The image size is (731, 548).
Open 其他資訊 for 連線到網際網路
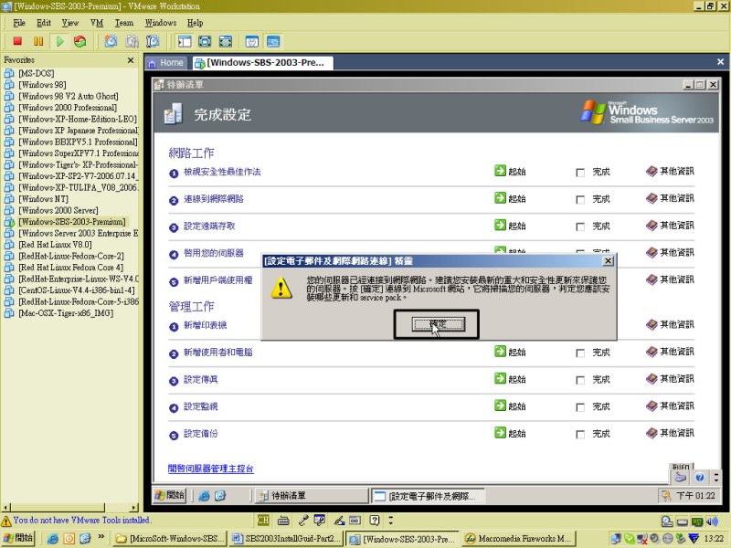(670, 198)
